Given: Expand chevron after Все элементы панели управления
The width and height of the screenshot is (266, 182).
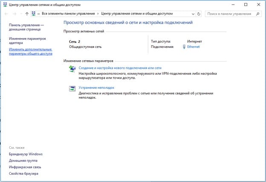Looking at the screenshot, I should coord(96,14).
